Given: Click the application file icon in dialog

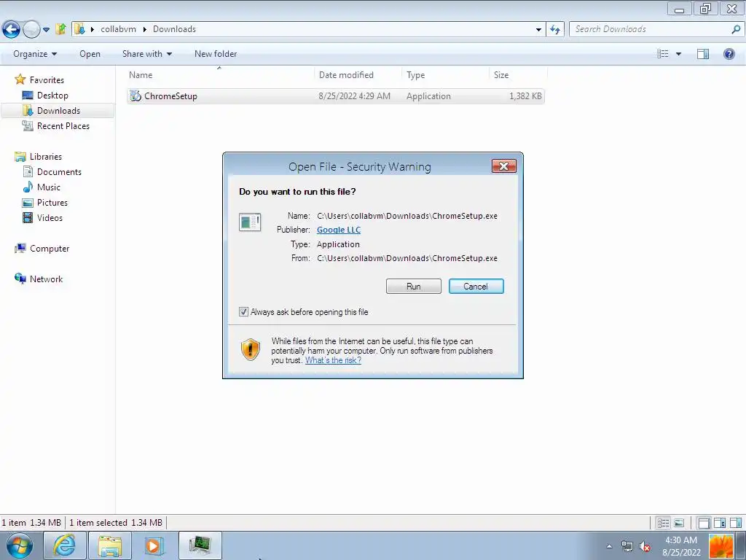Looking at the screenshot, I should coord(250,222).
